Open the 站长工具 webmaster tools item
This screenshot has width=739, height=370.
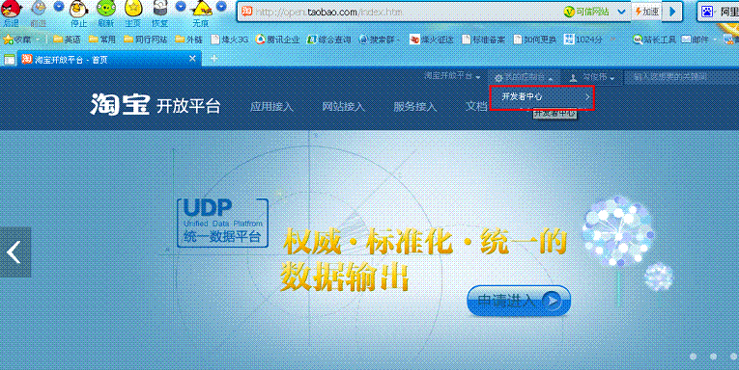coord(655,40)
